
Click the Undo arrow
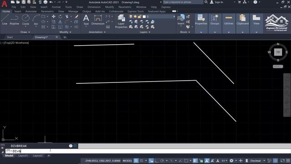(x=51, y=2)
